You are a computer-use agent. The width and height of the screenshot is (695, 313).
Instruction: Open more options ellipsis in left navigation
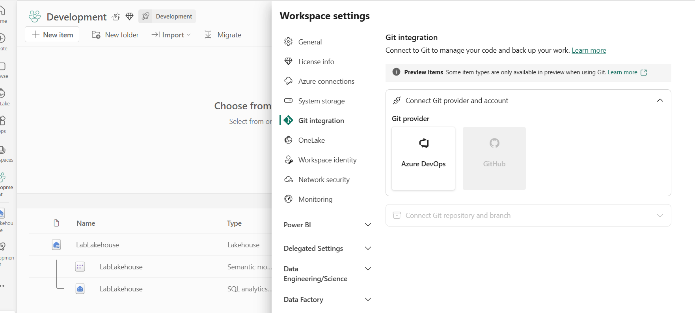(2, 286)
